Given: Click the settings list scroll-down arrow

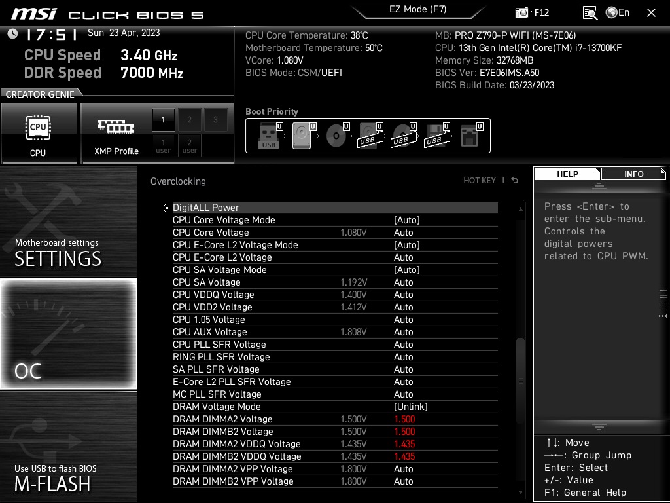Looking at the screenshot, I should 520,493.
